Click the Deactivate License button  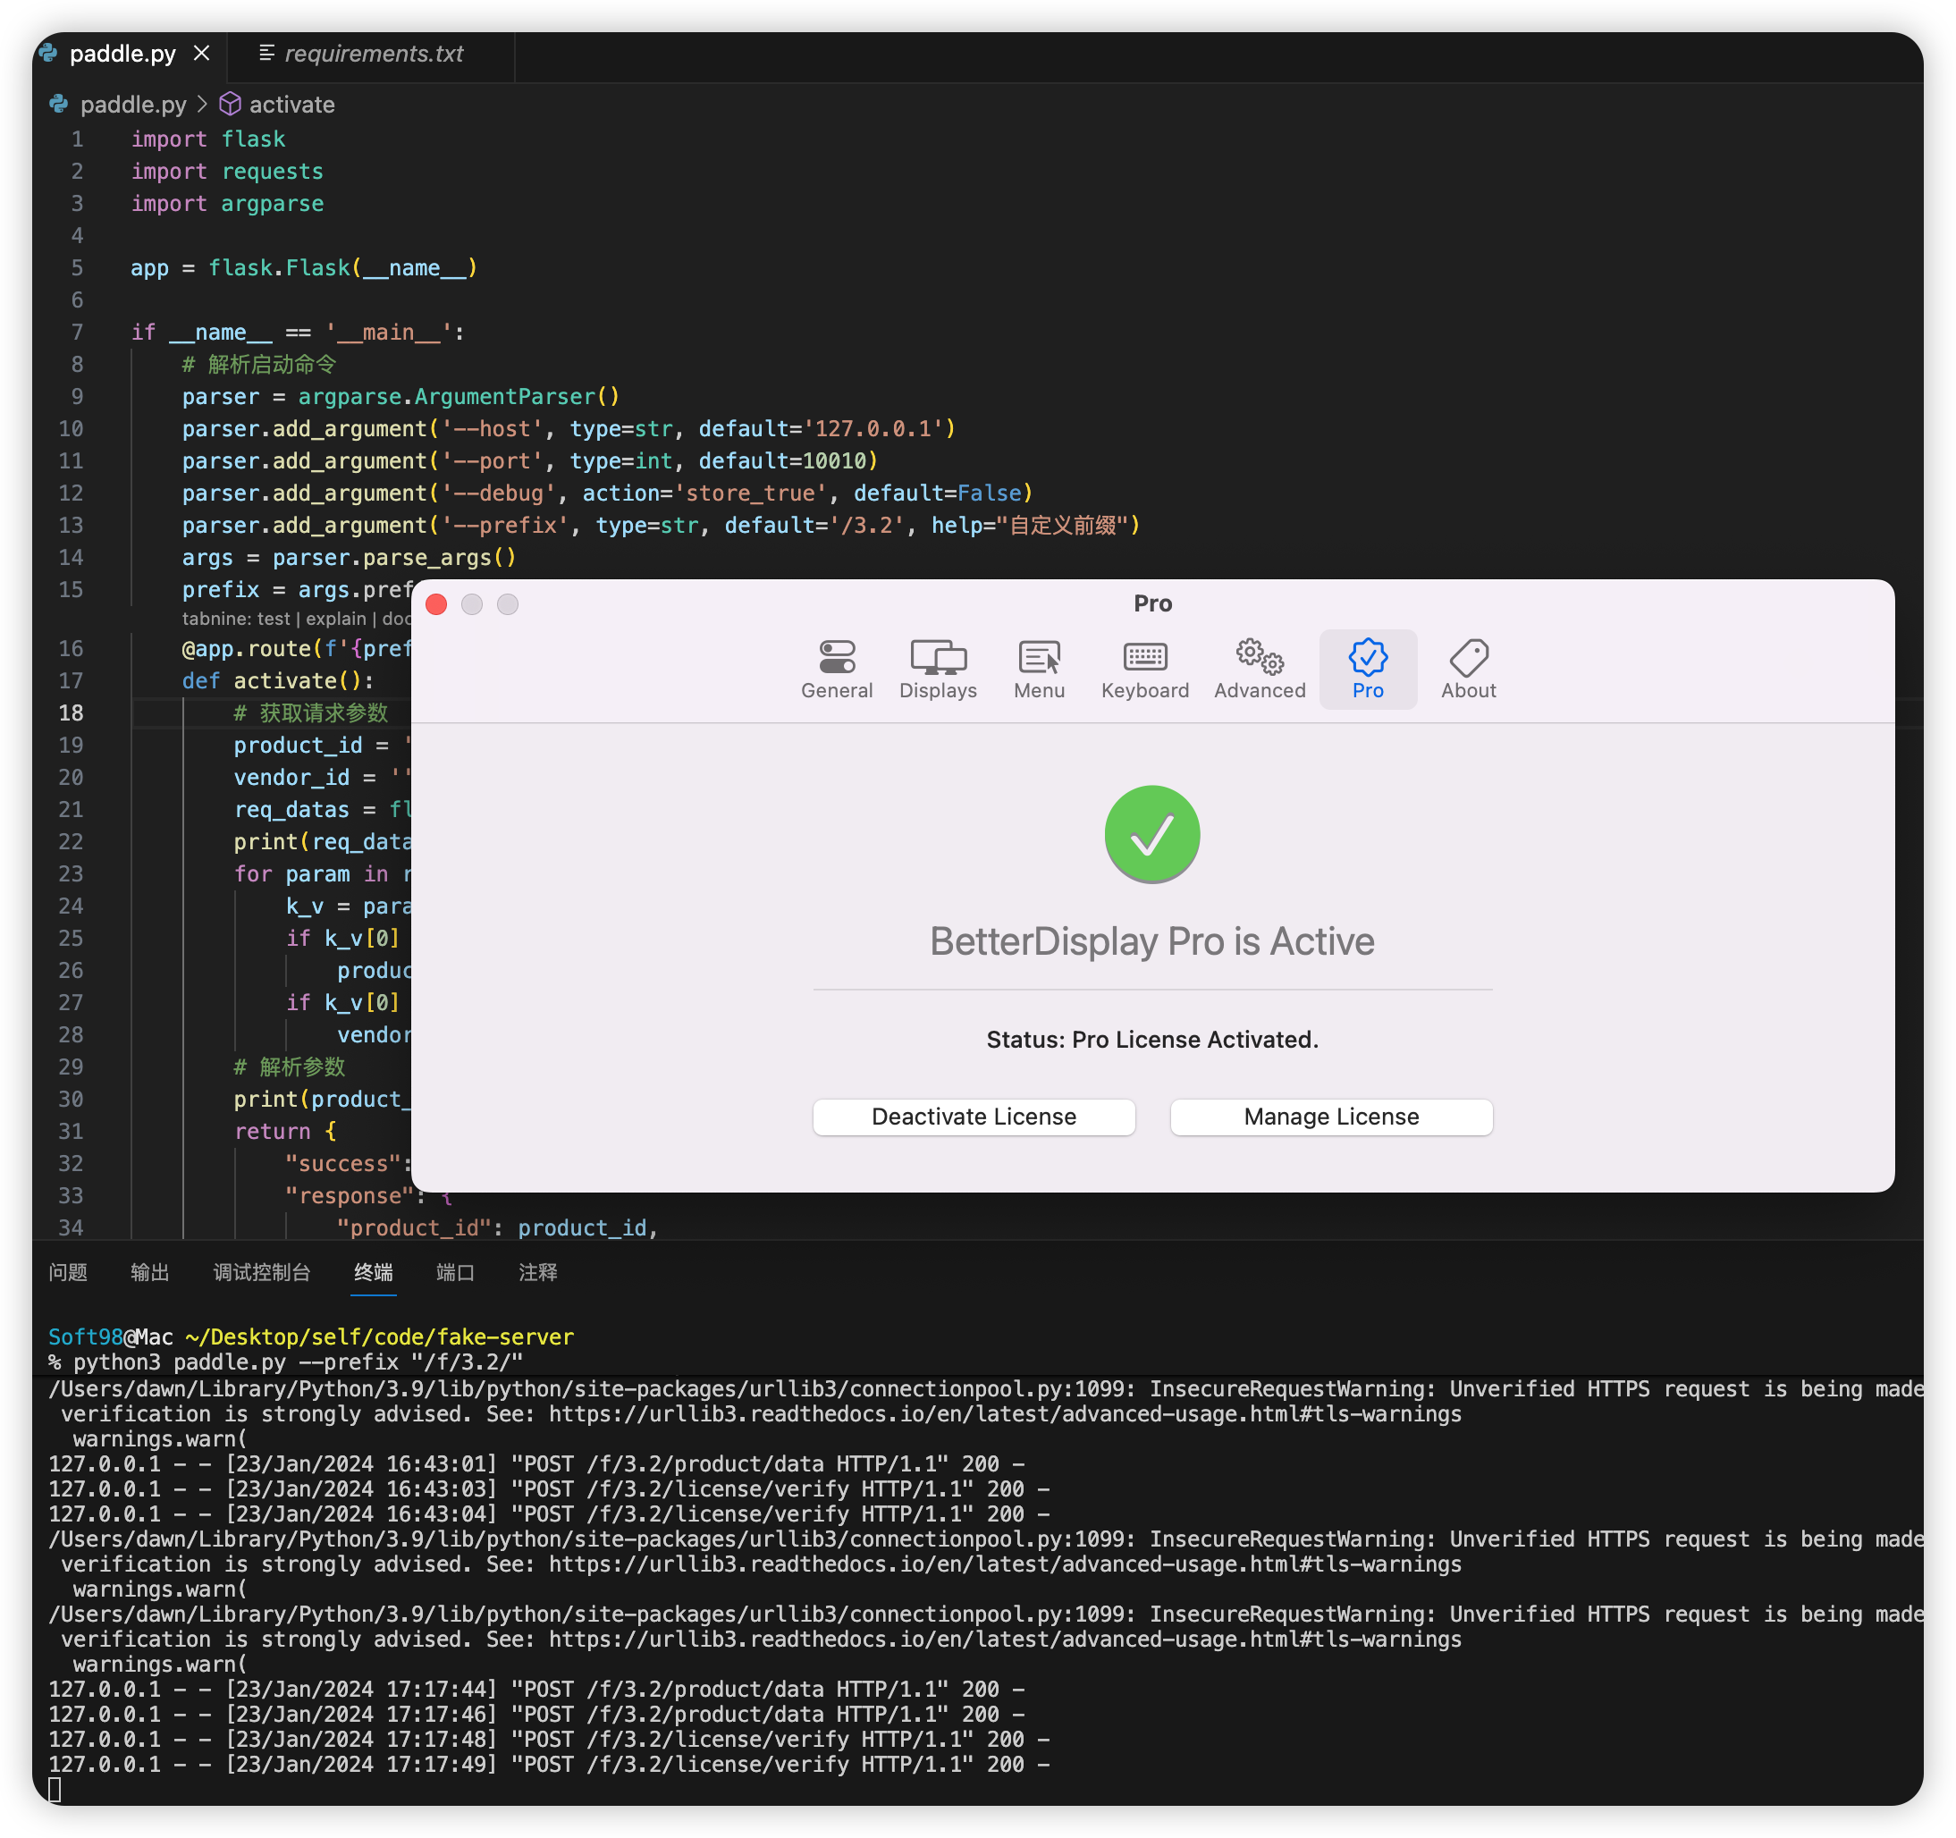(x=973, y=1117)
